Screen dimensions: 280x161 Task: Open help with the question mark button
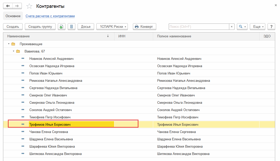point(271,26)
